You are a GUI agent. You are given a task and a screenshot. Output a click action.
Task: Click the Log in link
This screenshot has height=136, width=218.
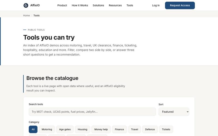(156, 5)
